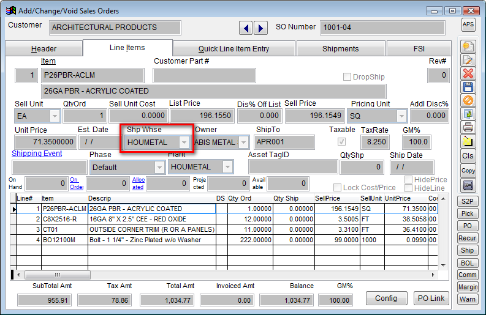Go to next sales order arrow

coord(260,28)
